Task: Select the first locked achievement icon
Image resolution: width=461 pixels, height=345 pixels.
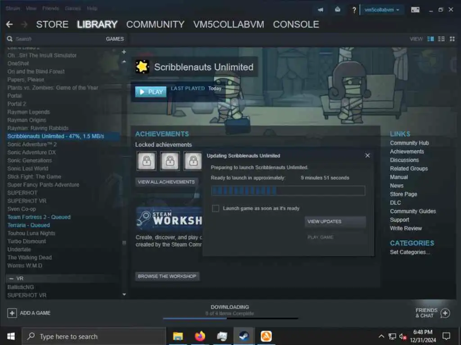Action: pyautogui.click(x=146, y=161)
